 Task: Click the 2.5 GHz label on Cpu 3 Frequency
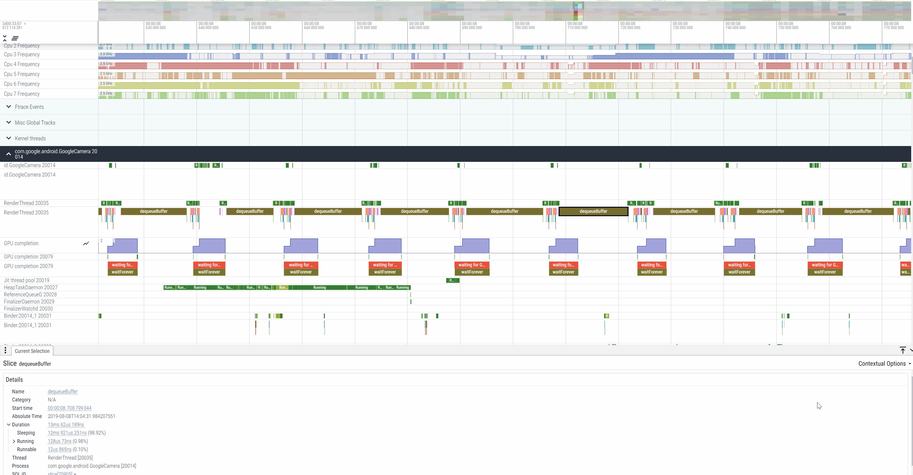tap(106, 54)
